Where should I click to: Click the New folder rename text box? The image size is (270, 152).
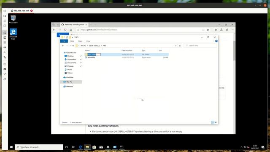(x=94, y=54)
